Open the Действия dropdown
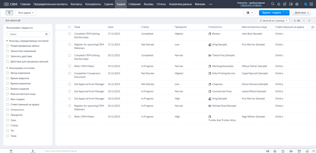The image size is (316, 153). pos(301,13)
